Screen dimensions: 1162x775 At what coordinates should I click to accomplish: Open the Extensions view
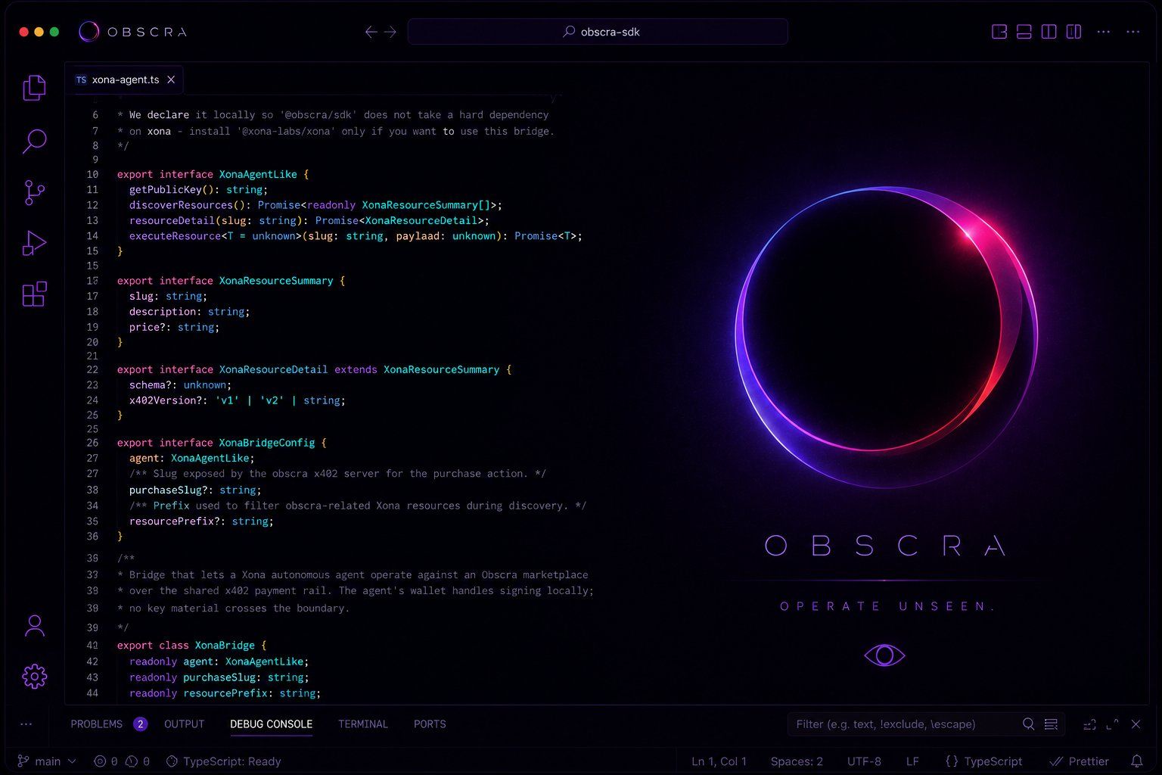point(34,294)
